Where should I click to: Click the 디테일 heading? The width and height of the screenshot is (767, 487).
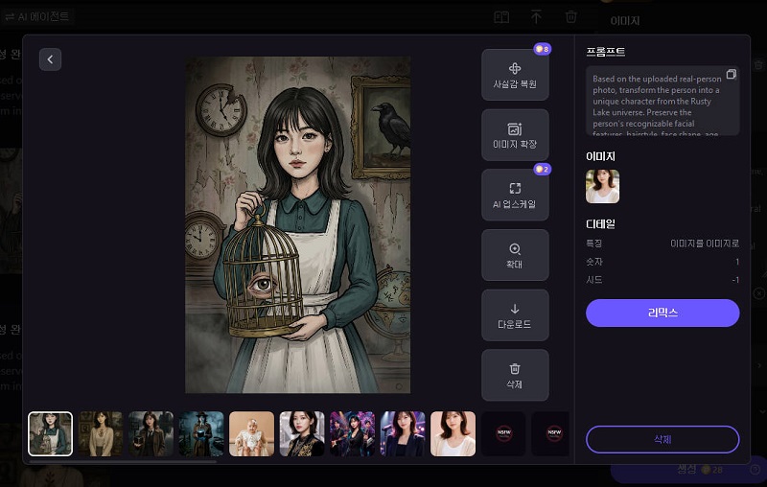600,224
